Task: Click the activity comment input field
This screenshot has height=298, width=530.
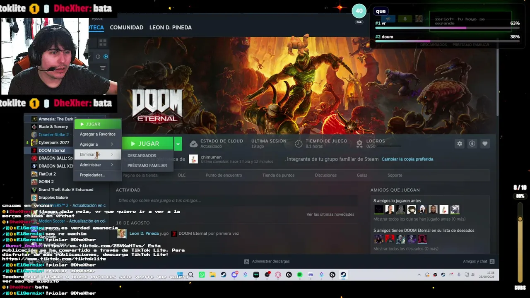Action: coord(236,200)
